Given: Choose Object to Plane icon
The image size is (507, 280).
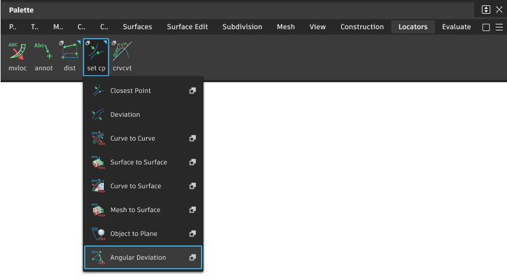Looking at the screenshot, I should [98, 234].
